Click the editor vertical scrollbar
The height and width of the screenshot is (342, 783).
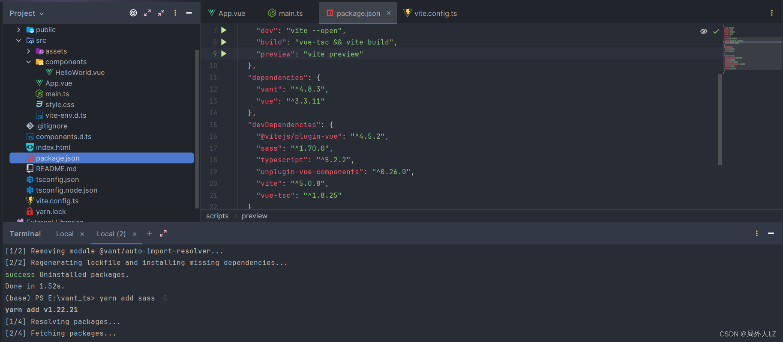pyautogui.click(x=720, y=119)
